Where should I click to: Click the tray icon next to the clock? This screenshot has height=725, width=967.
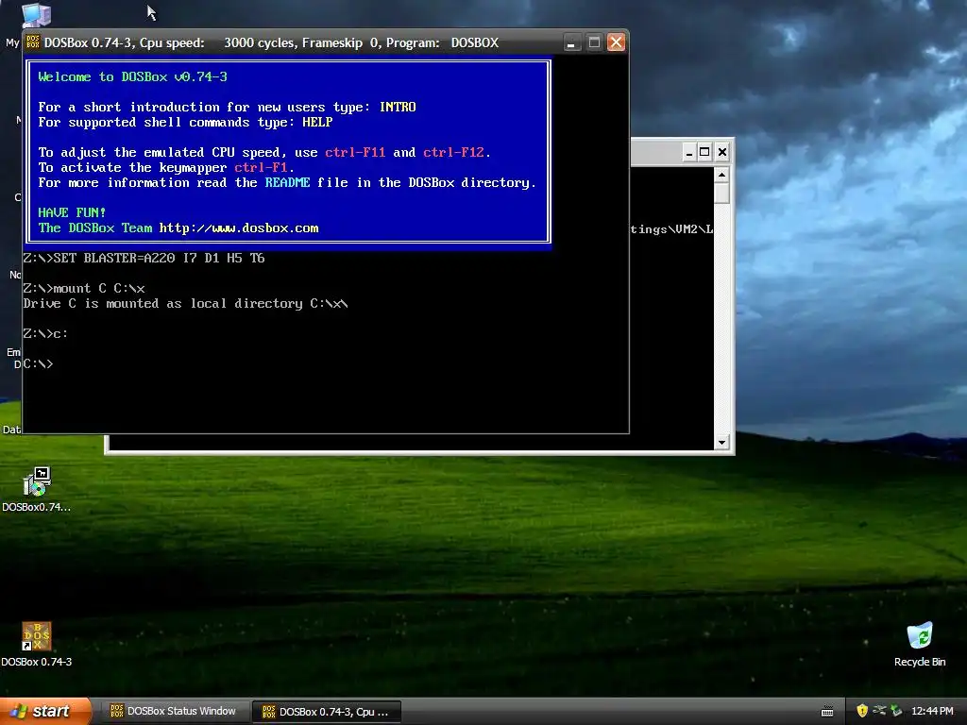896,711
